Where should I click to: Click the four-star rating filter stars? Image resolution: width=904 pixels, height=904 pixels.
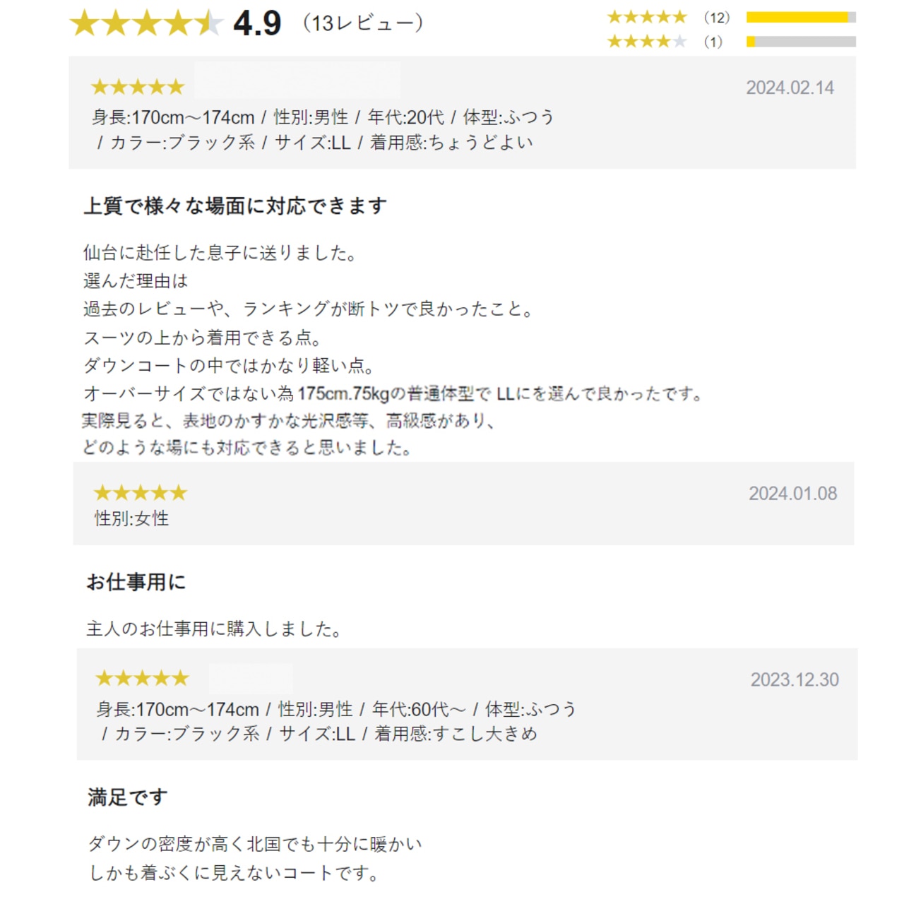[647, 42]
